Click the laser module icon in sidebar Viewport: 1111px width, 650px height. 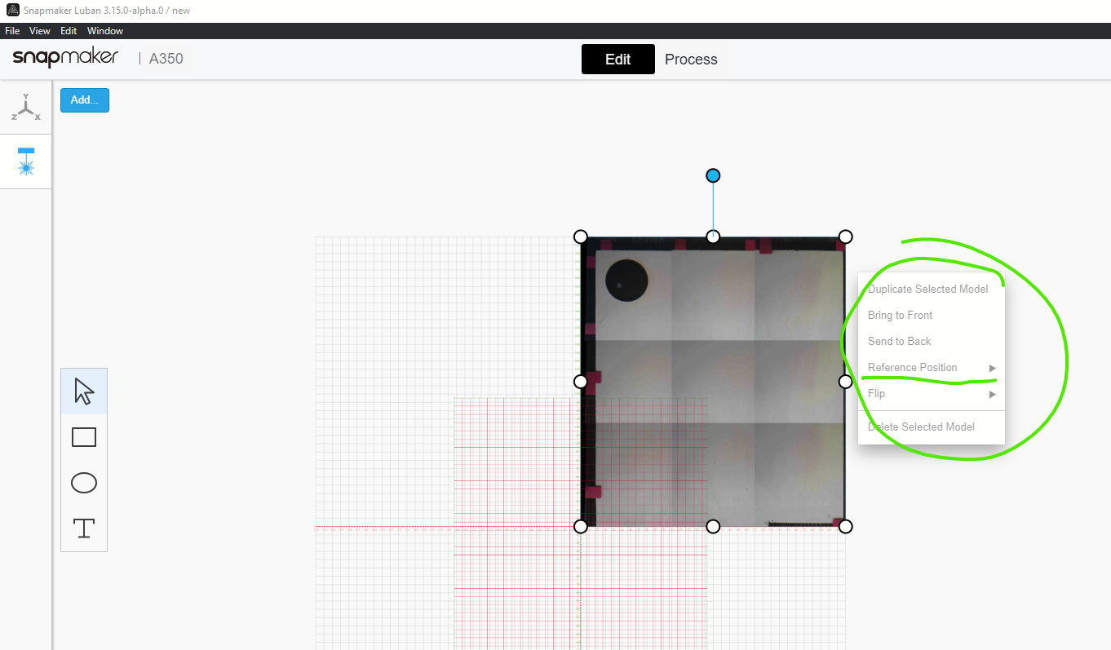25,161
